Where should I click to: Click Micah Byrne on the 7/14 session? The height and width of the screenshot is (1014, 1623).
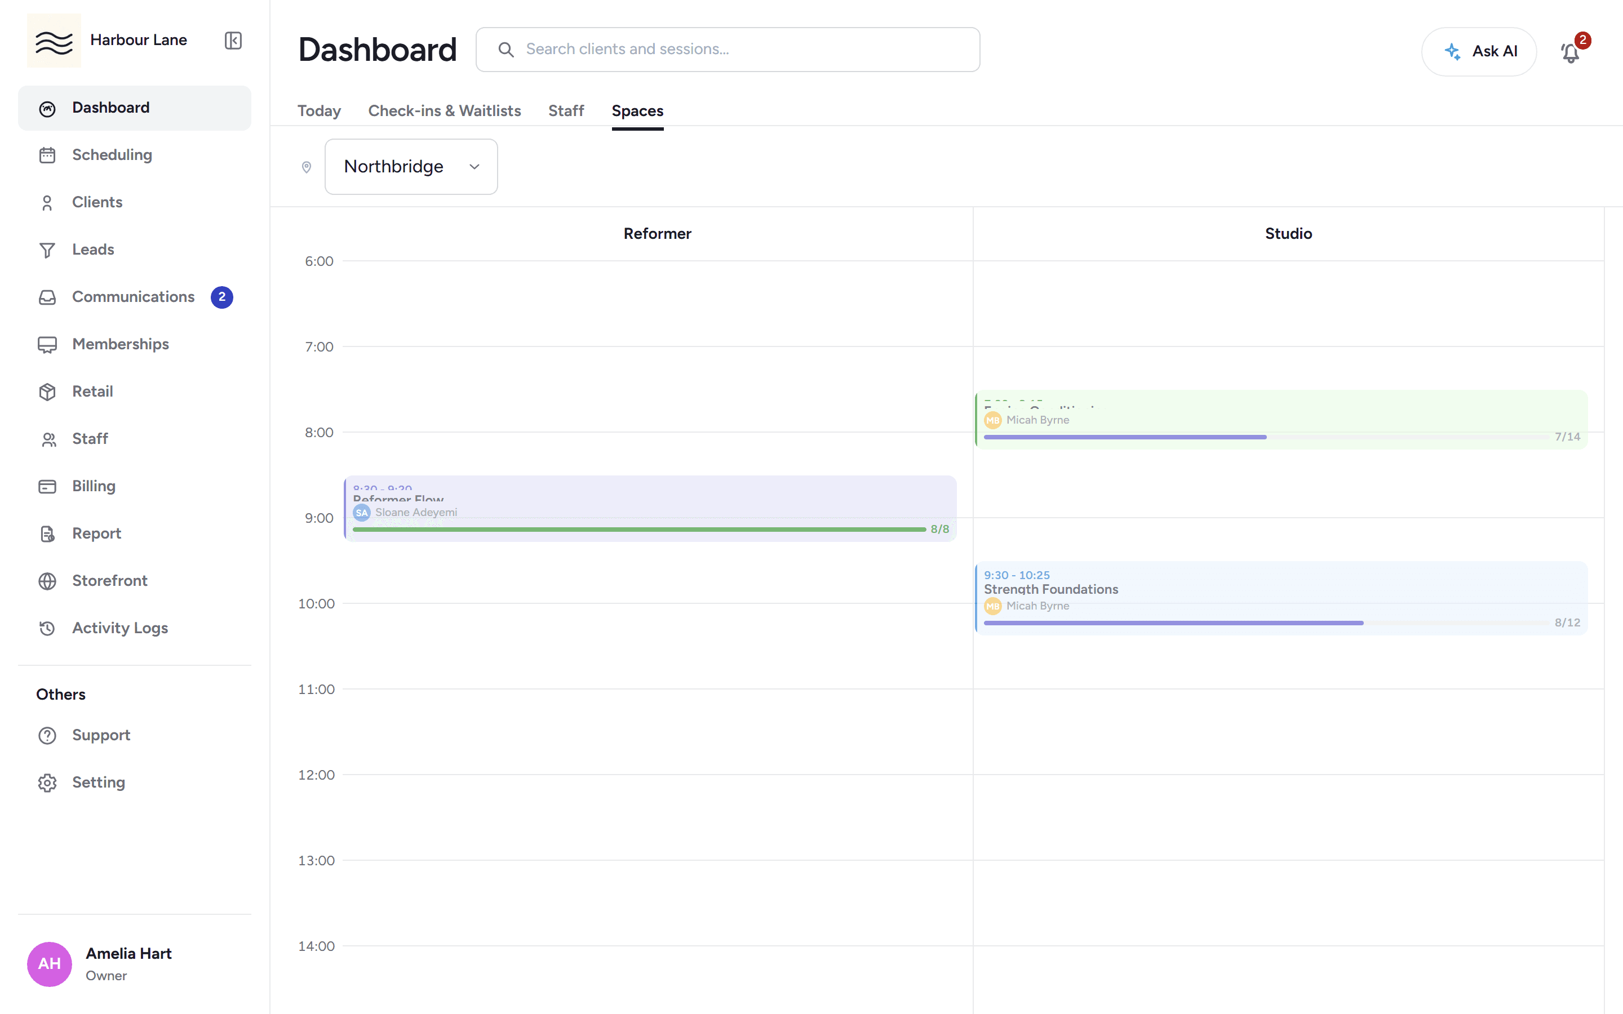[x=1037, y=420]
